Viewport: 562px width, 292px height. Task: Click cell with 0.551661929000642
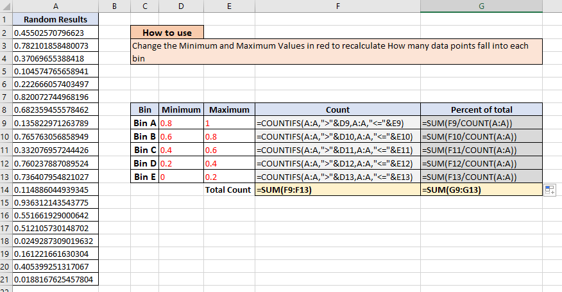[x=56, y=215]
